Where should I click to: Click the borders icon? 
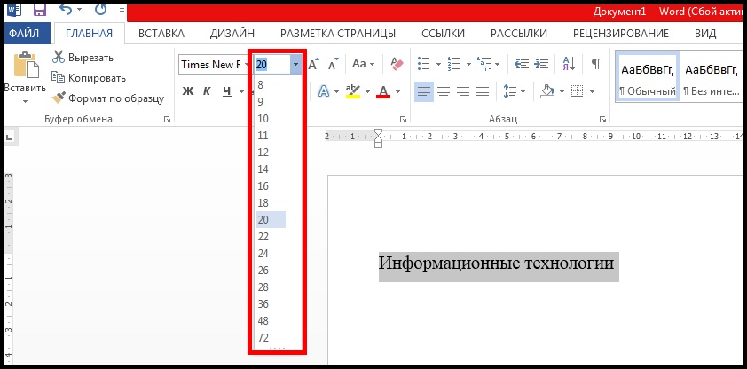[578, 91]
